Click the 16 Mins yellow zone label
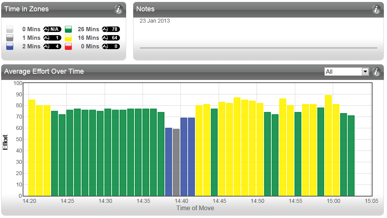Screen dimensions: 387x218 pos(88,38)
